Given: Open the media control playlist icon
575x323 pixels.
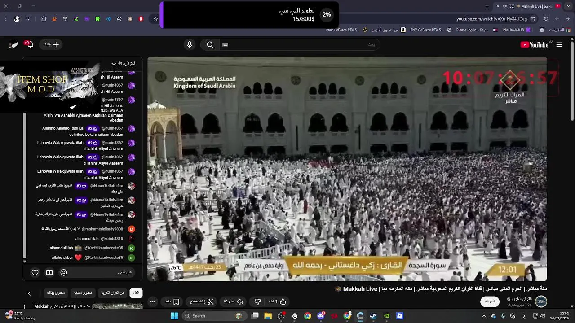Looking at the screenshot, I should pyautogui.click(x=28, y=19).
